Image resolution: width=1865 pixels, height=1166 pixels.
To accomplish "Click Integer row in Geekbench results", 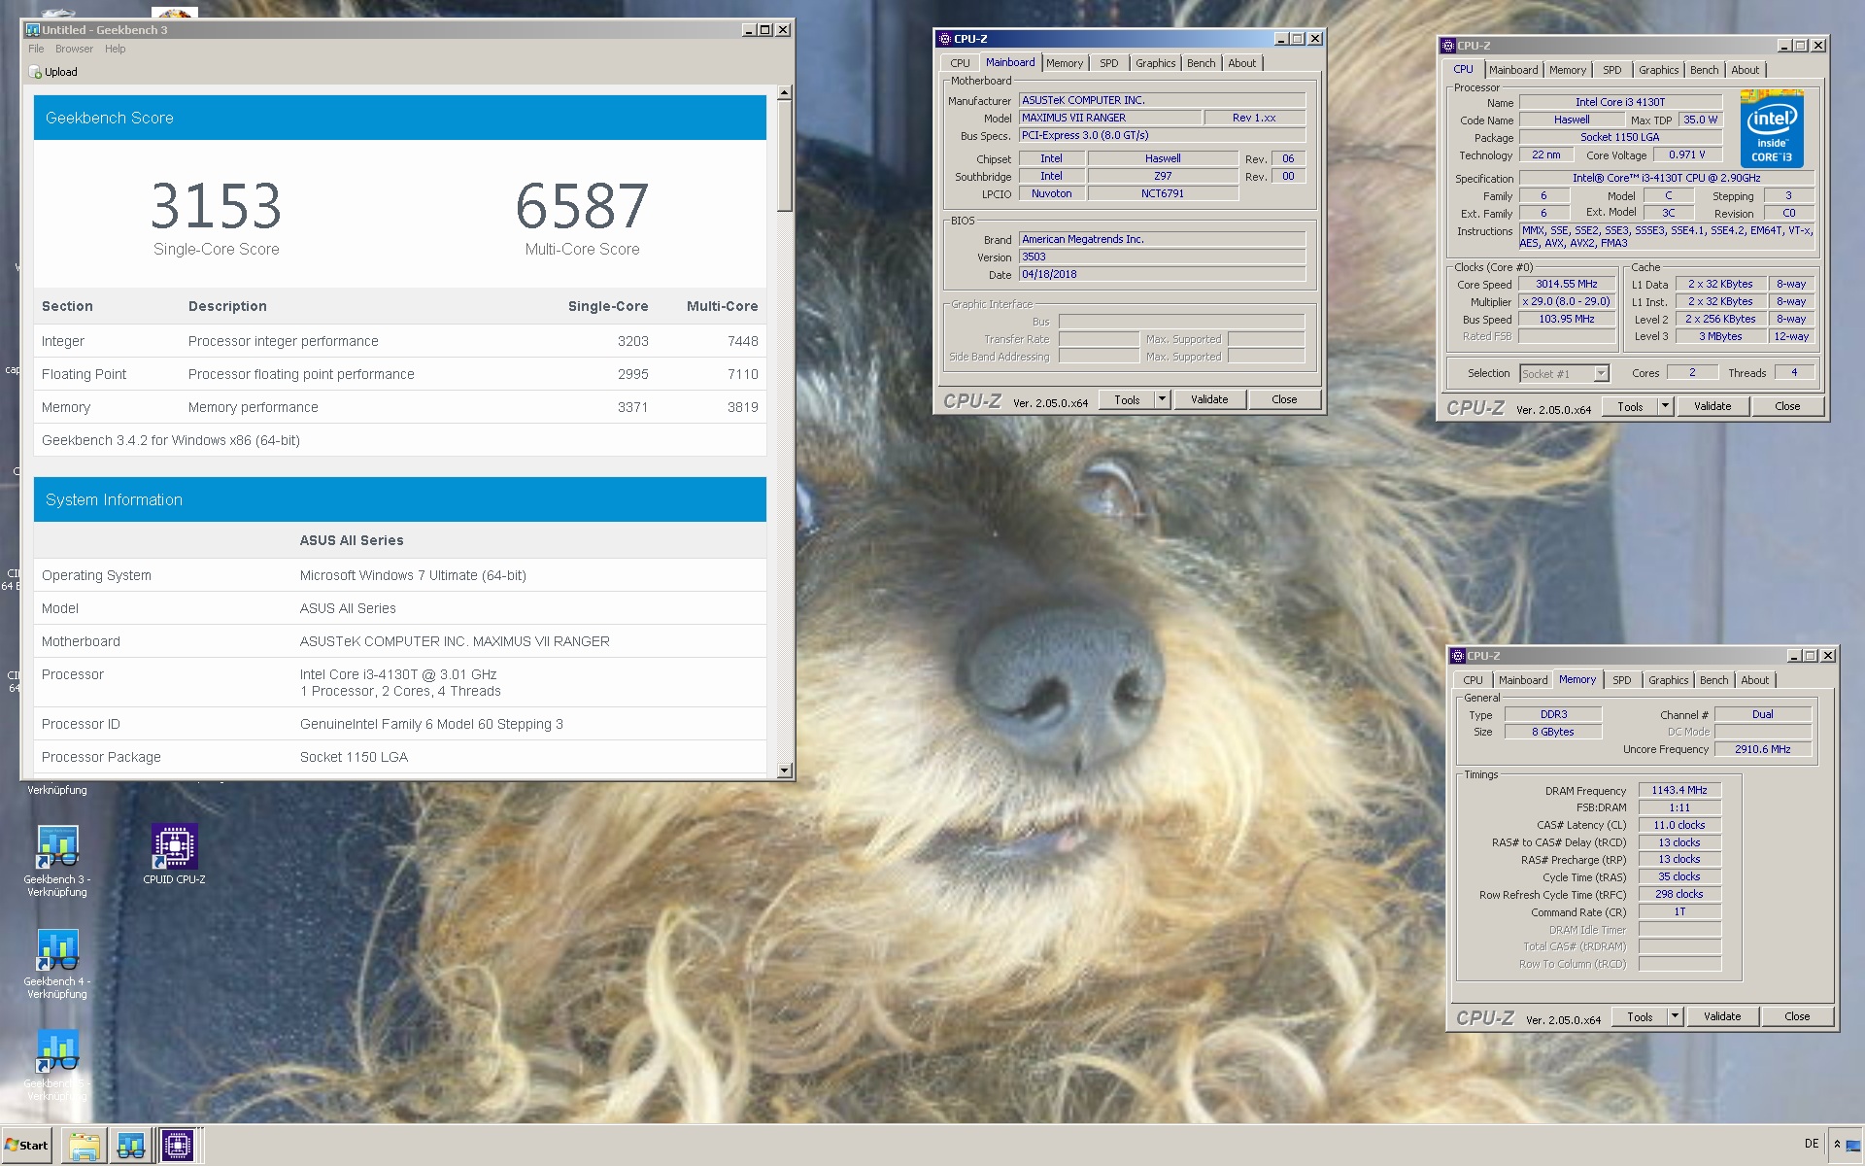I will tap(400, 341).
